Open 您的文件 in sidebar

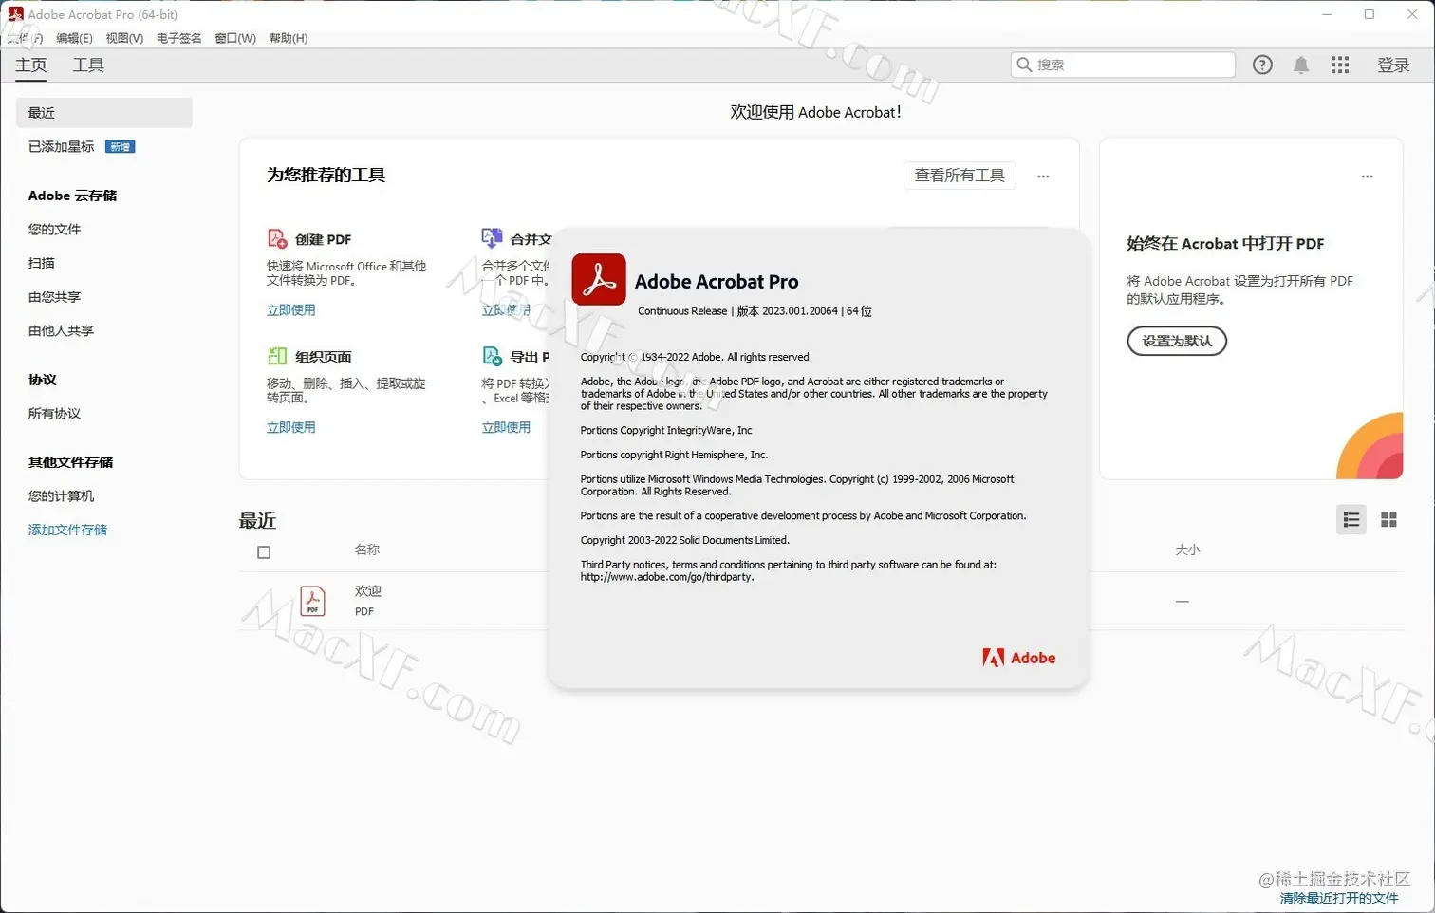[x=54, y=230]
